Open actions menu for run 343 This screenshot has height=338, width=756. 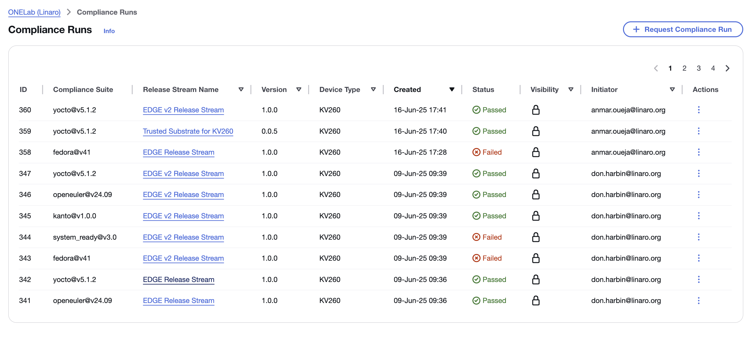[699, 258]
